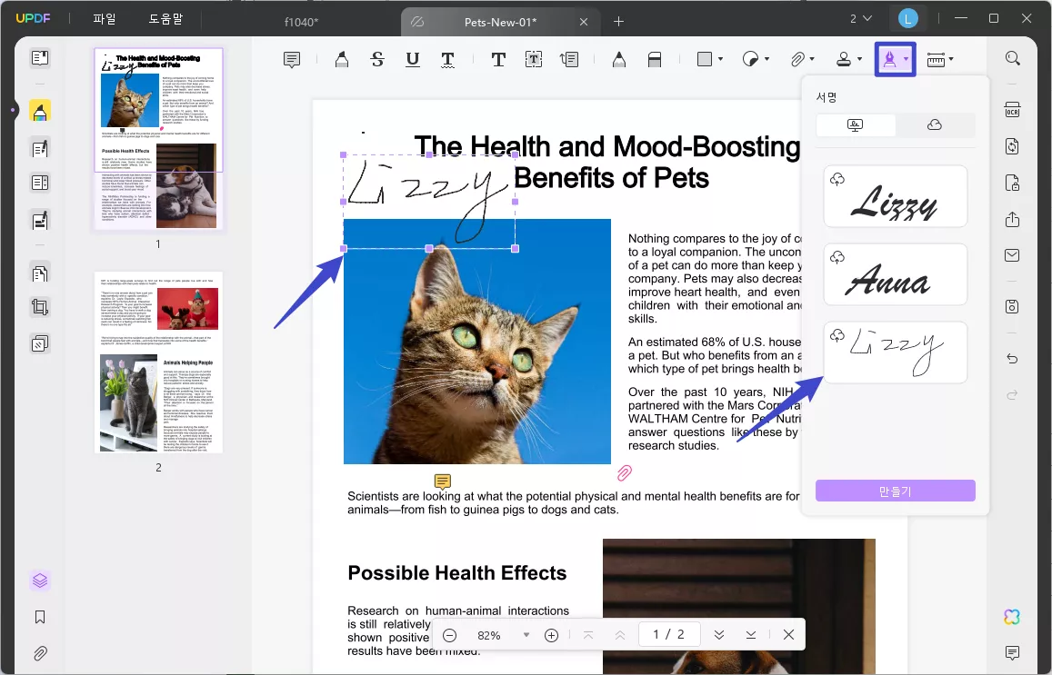
Task: Open the UPDF AI assistant icon
Action: tap(1012, 617)
